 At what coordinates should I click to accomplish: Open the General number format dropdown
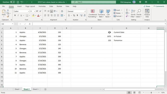pos(85,11)
